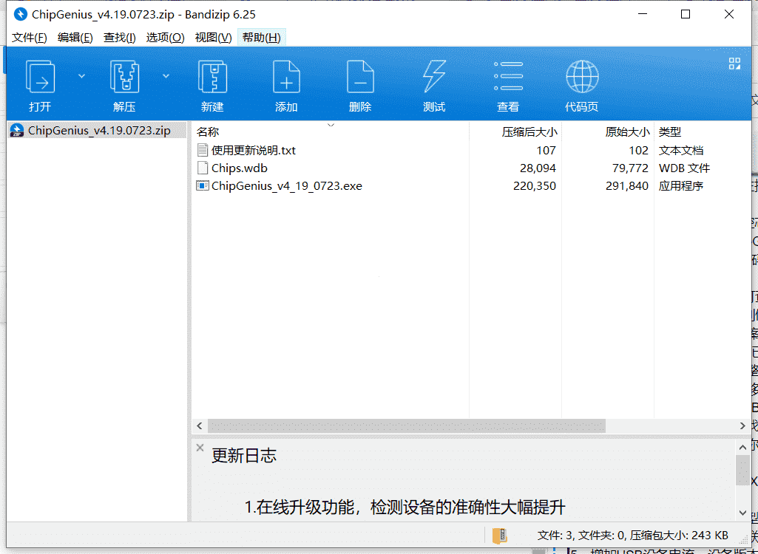Select ChipGenius_v4.19.0723.zip in the folder tree
Image resolution: width=758 pixels, height=554 pixels.
pyautogui.click(x=99, y=131)
